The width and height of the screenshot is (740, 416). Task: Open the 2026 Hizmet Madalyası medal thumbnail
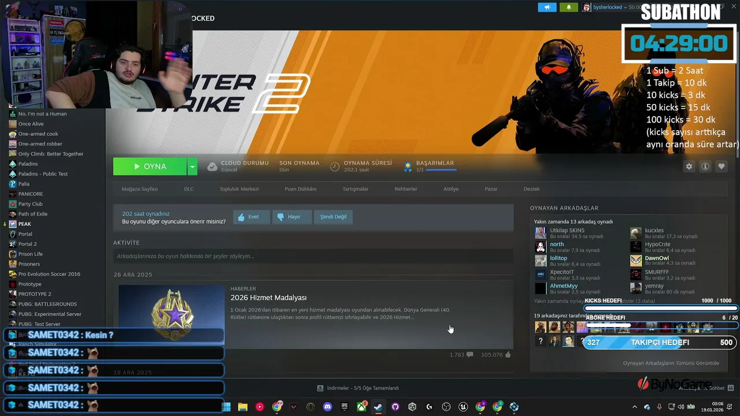coord(172,315)
